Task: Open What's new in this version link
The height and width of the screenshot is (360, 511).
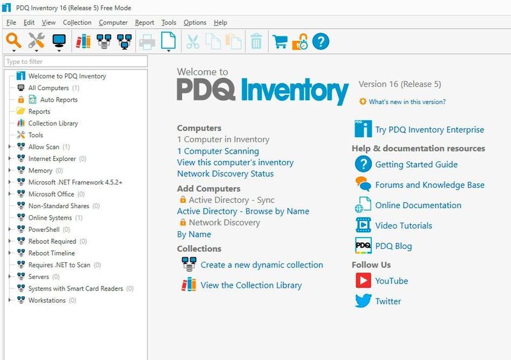Action: pos(407,101)
